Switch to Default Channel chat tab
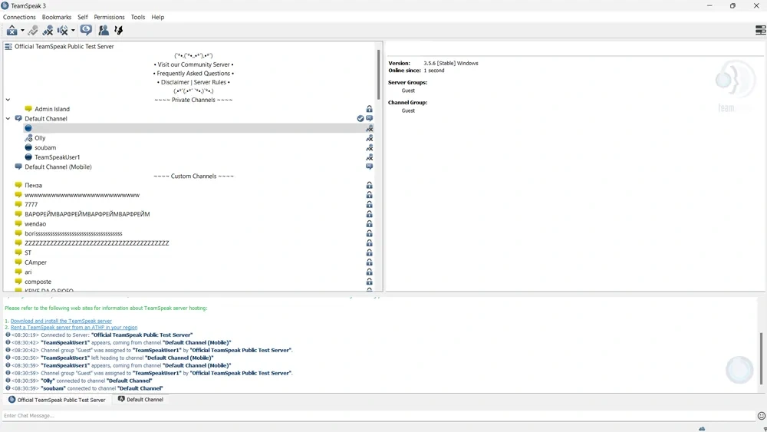The width and height of the screenshot is (767, 432). [x=140, y=399]
